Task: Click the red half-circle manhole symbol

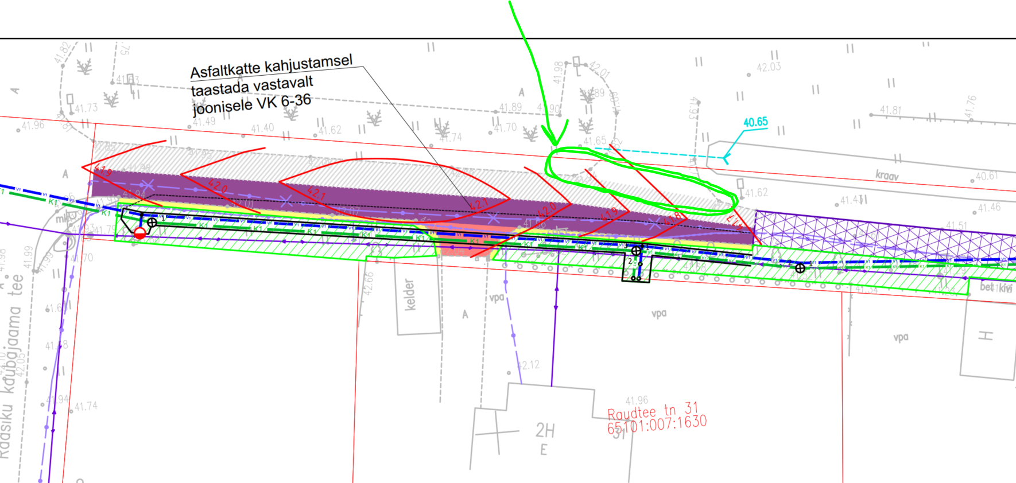Action: tap(140, 233)
